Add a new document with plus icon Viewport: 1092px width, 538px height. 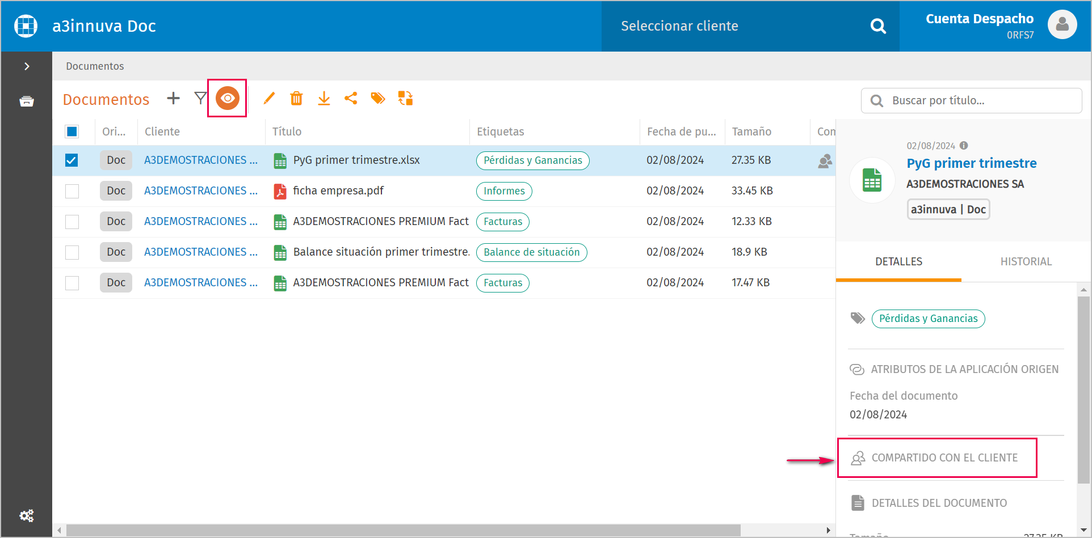click(x=173, y=98)
